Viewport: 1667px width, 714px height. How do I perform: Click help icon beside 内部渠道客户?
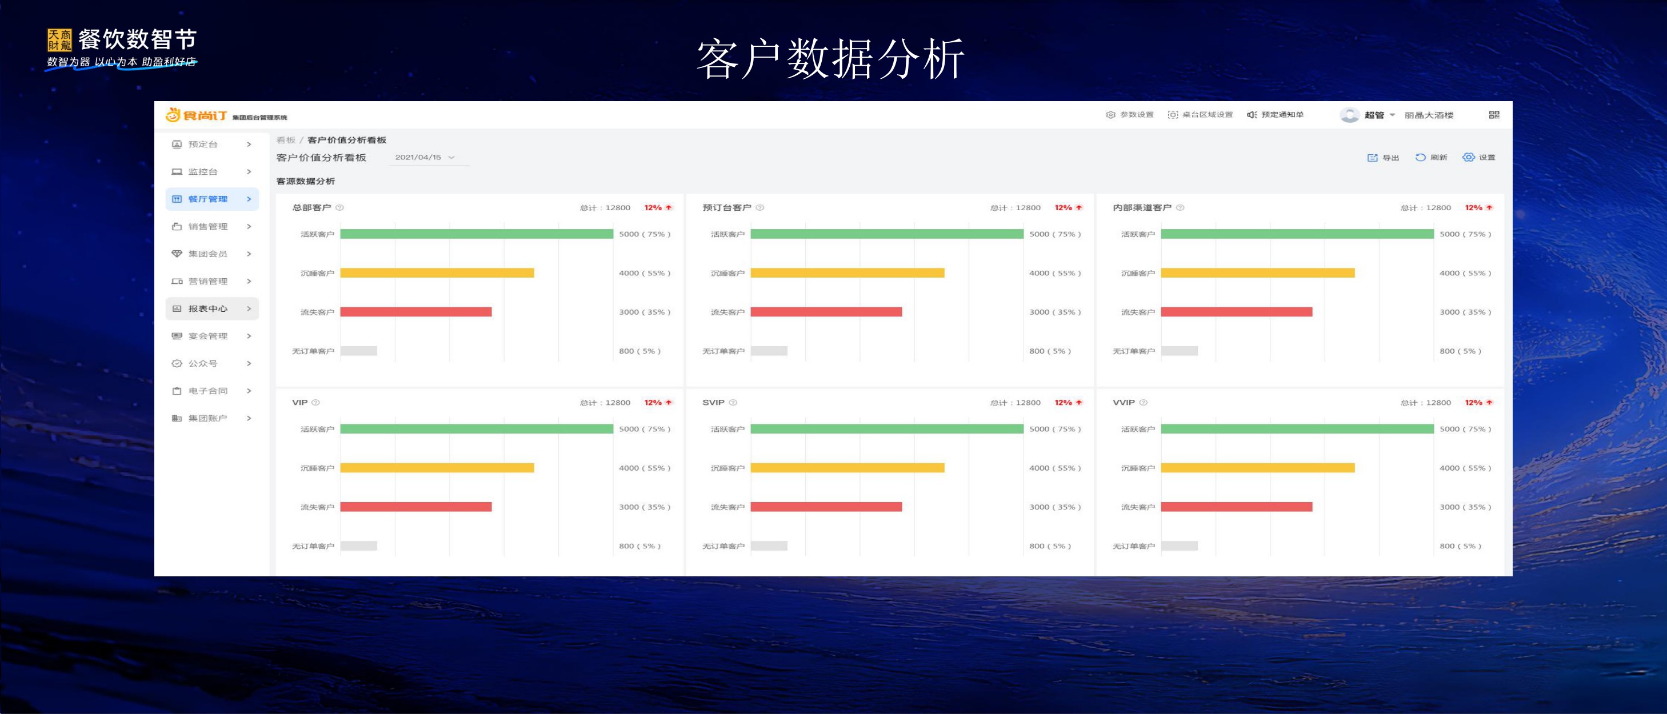pyautogui.click(x=1180, y=207)
